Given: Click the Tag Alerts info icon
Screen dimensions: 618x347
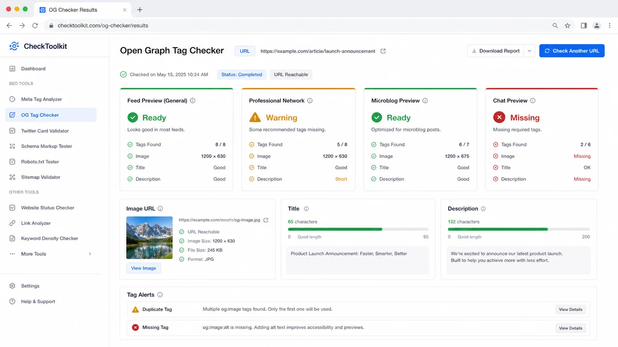Looking at the screenshot, I should point(160,295).
